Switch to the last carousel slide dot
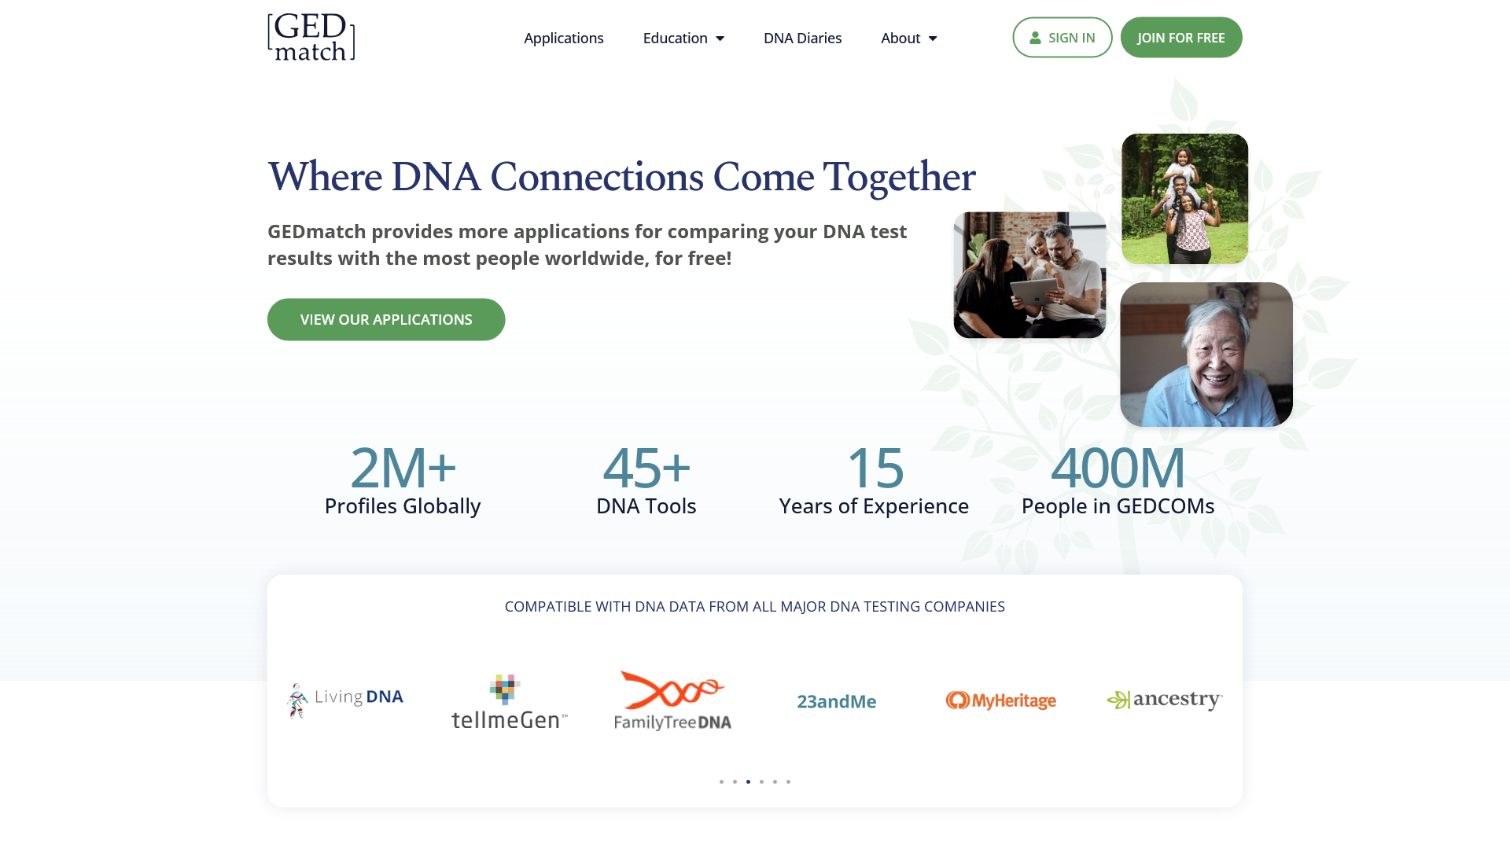 coord(788,781)
